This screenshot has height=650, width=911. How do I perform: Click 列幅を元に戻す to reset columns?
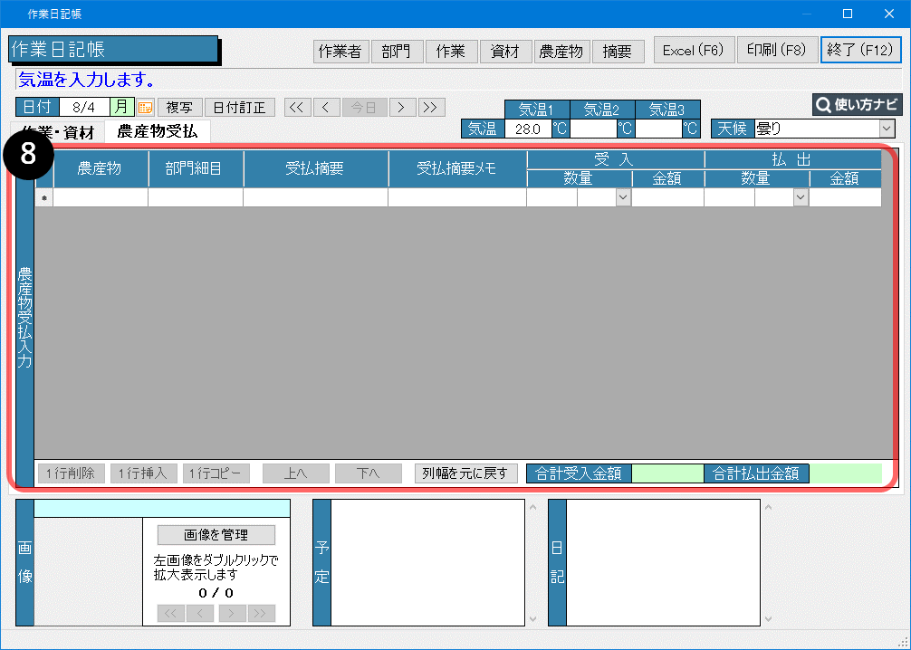pos(466,473)
